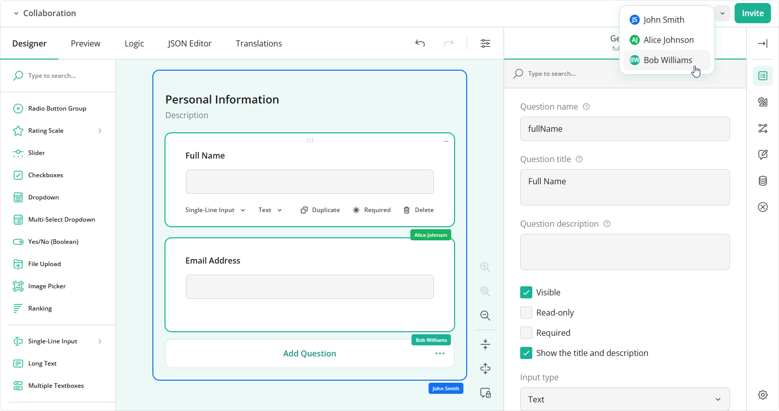Uncheck Show the title and description
This screenshot has height=411, width=779.
[x=526, y=353]
